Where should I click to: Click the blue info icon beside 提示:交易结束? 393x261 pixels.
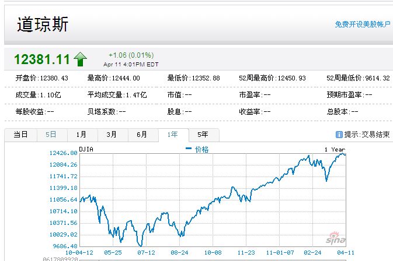pos(339,135)
